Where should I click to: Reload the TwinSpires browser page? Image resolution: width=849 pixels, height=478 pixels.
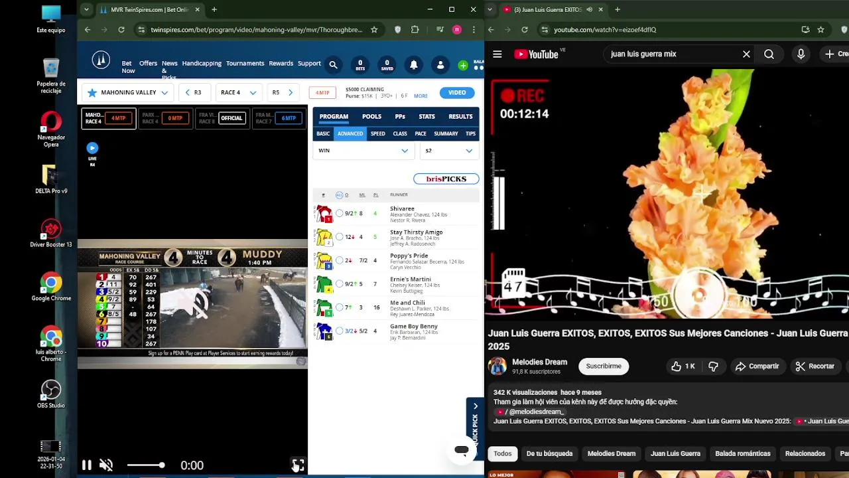tap(121, 29)
